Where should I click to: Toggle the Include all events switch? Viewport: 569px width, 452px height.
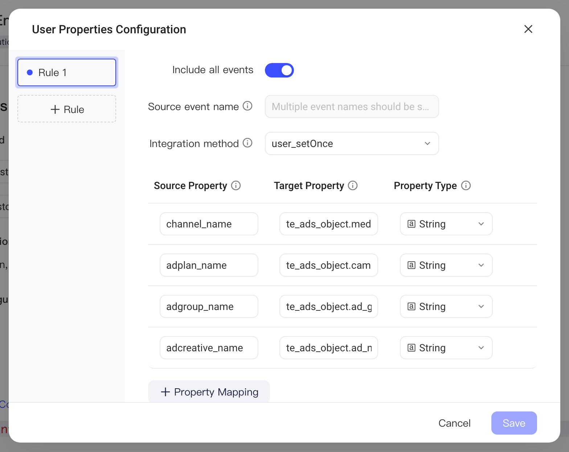(279, 70)
